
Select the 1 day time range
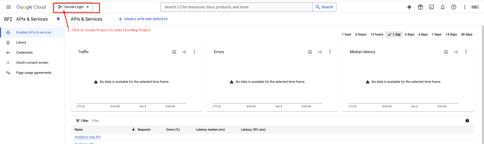(x=394, y=34)
